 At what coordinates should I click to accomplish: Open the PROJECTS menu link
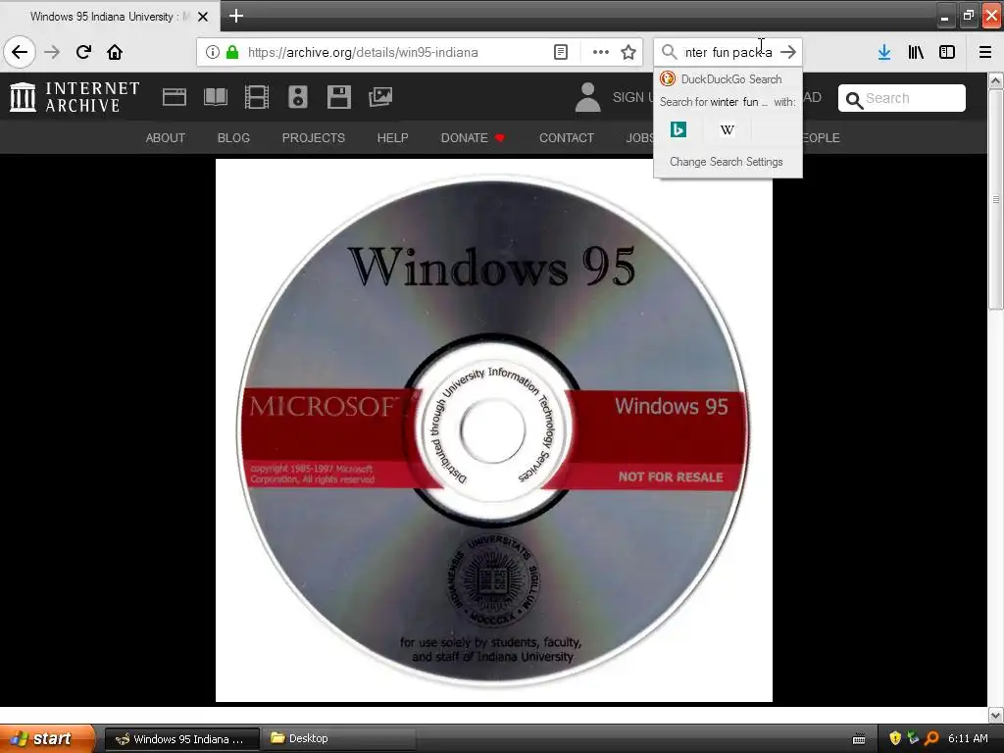point(313,137)
